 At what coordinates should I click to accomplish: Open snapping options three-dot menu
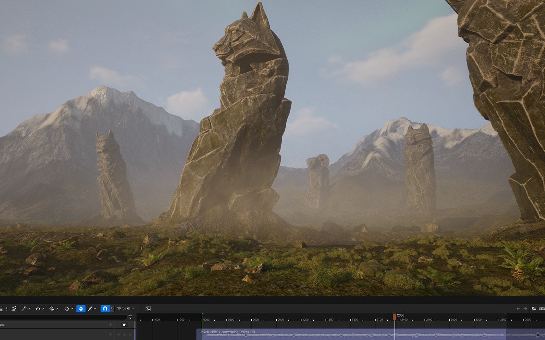pos(112,309)
